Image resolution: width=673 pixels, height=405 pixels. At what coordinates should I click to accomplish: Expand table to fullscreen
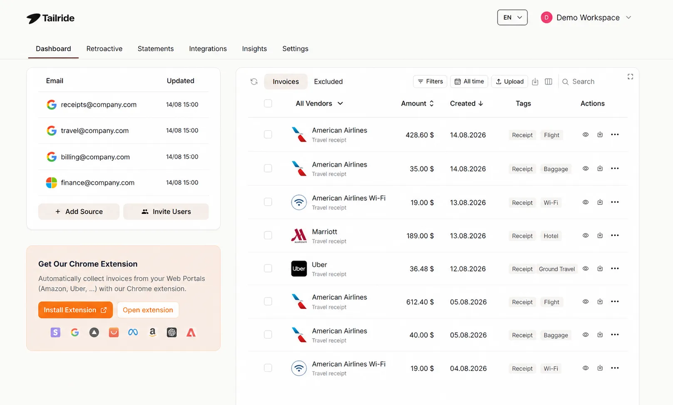pyautogui.click(x=630, y=77)
